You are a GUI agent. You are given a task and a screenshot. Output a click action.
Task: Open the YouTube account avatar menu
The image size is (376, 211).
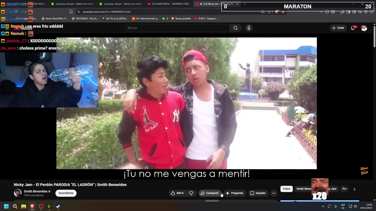(364, 28)
